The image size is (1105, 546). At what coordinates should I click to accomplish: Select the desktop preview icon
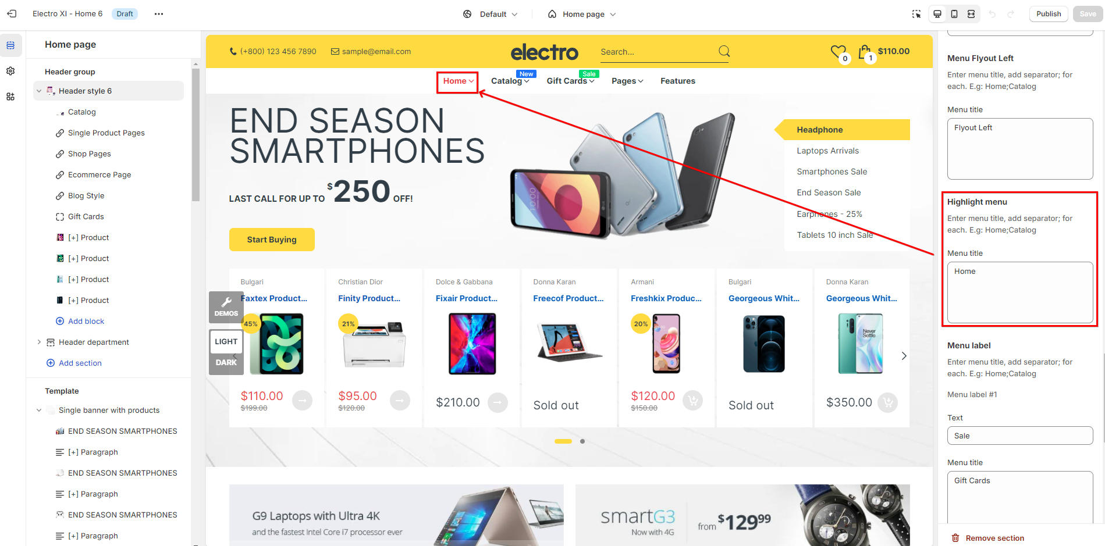[937, 14]
